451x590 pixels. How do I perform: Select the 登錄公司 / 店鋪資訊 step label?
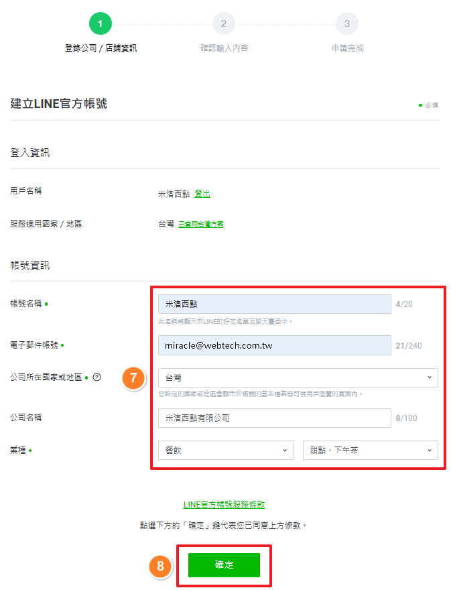click(101, 48)
